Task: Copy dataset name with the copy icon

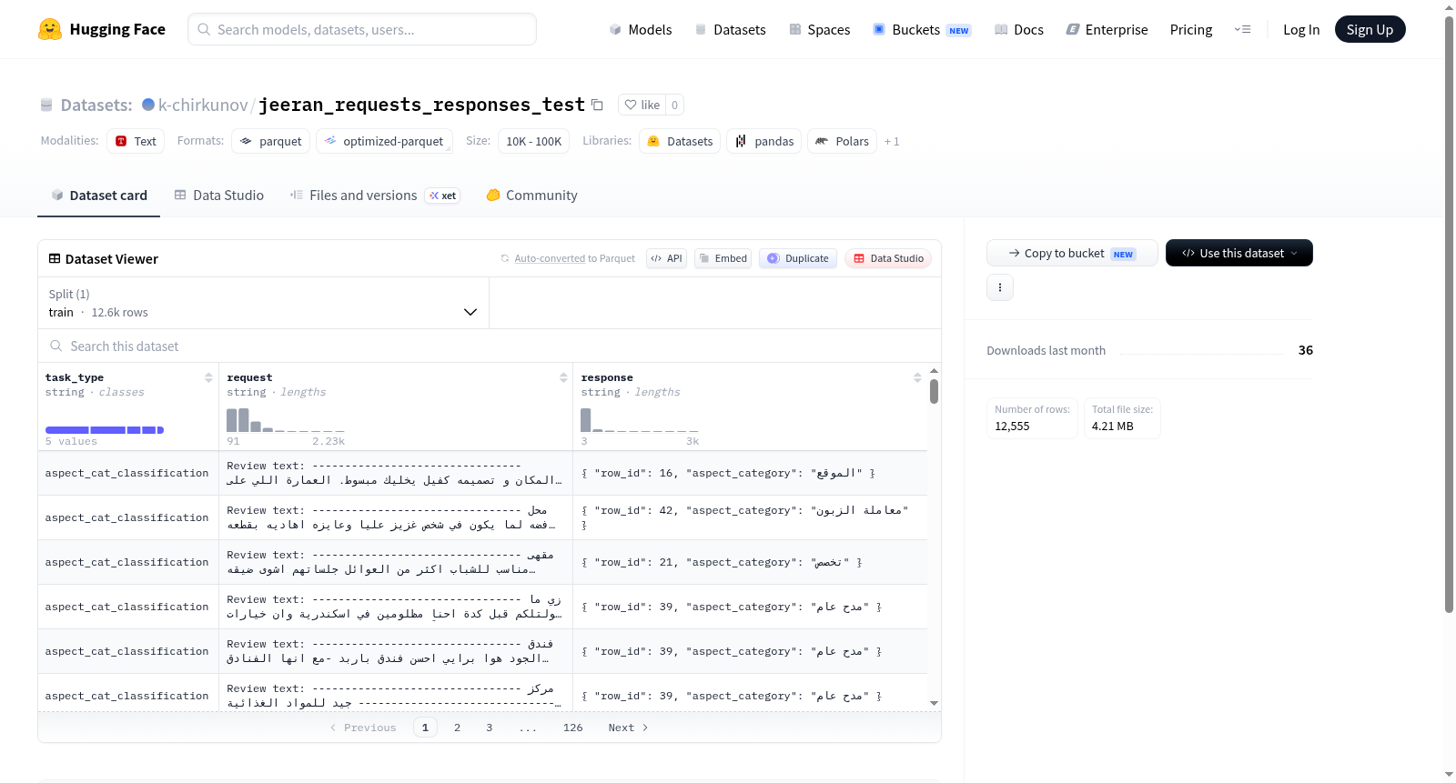Action: click(597, 105)
